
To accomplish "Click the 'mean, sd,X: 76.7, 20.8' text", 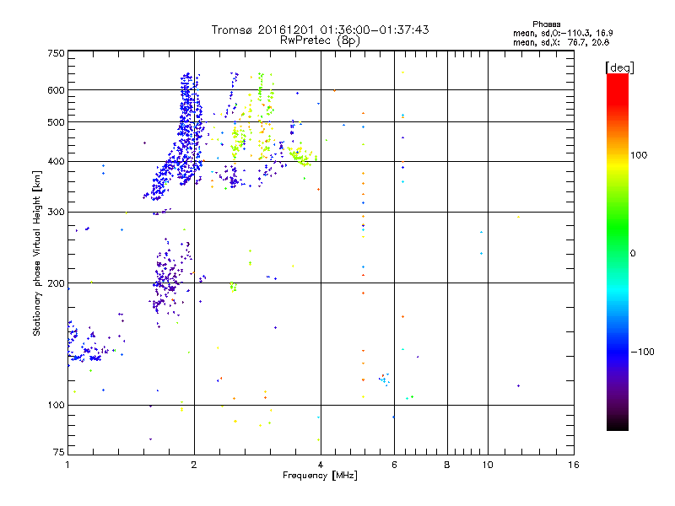I will [x=561, y=42].
